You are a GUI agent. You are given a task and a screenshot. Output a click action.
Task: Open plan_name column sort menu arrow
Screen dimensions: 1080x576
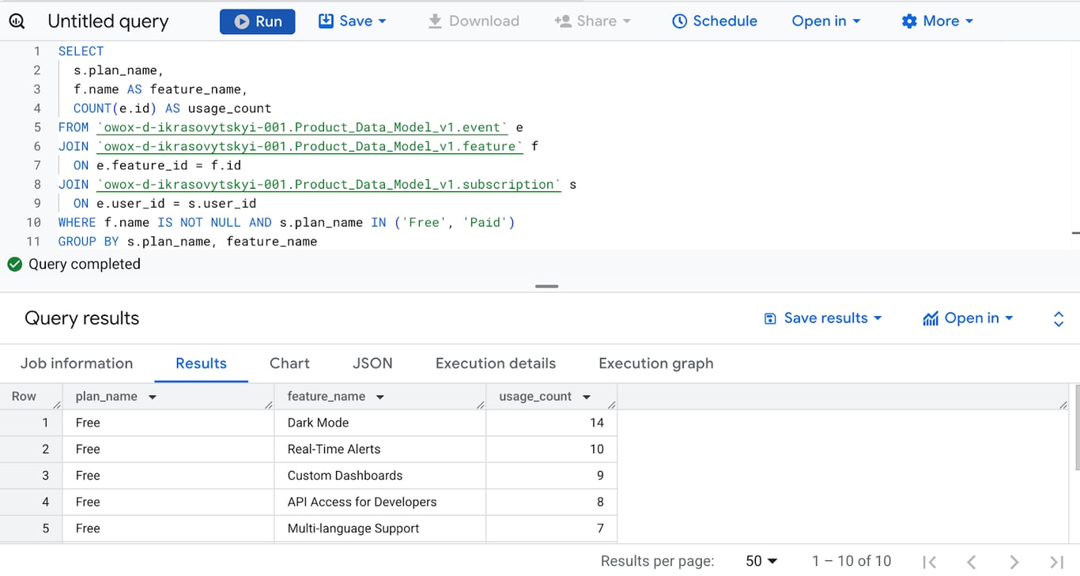153,397
